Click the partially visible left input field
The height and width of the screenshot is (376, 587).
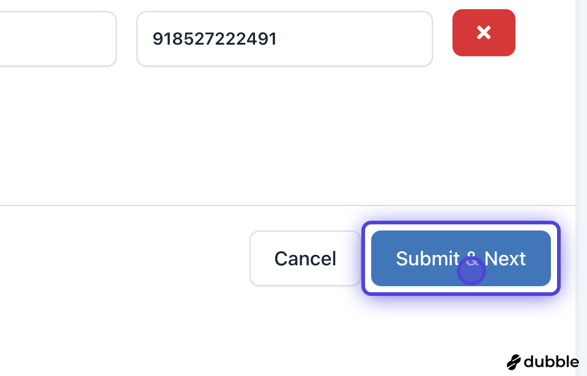click(x=57, y=39)
